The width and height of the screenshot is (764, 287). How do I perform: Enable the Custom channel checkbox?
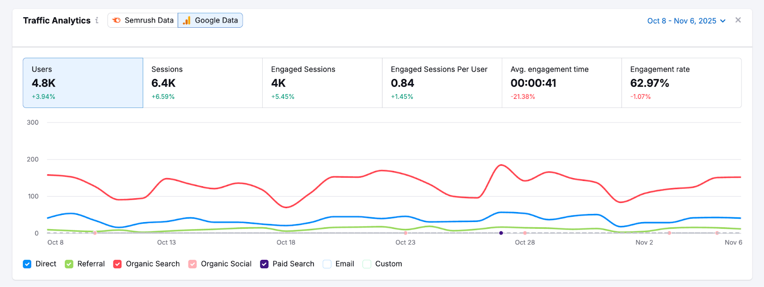[x=367, y=264]
